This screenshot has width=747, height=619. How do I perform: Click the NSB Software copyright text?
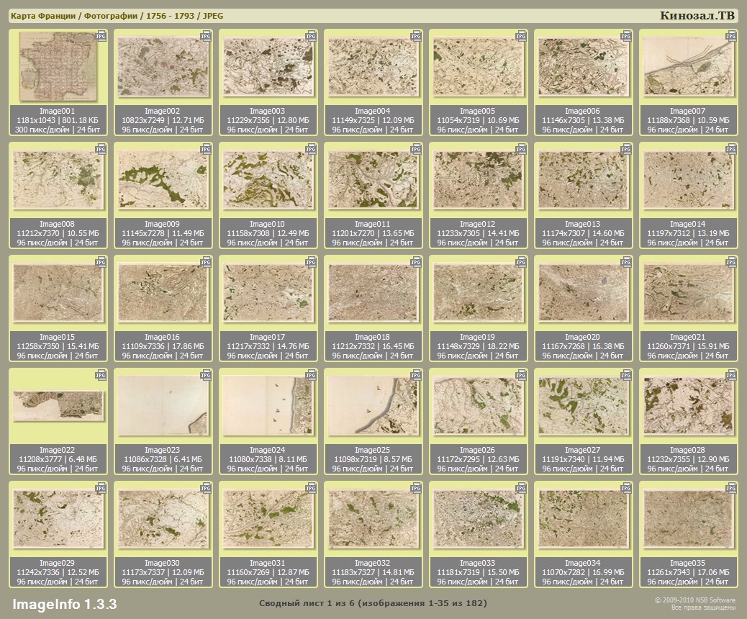(x=694, y=603)
